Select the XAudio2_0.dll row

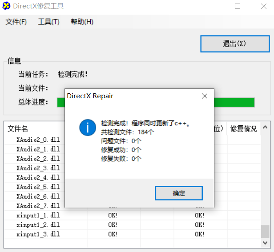click(38, 140)
